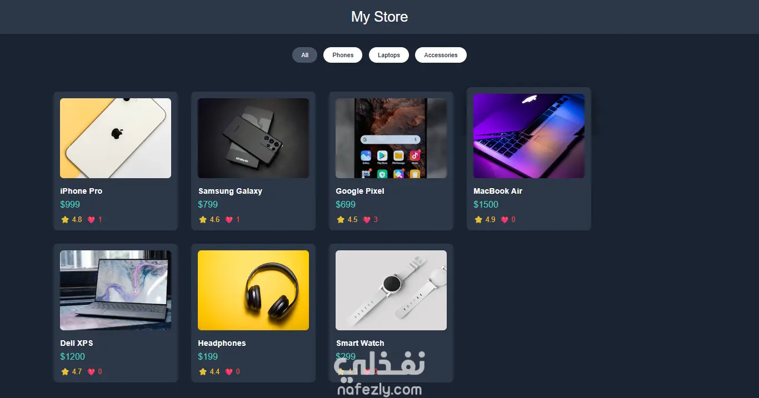759x398 pixels.
Task: Open the Samsung Galaxy product photo
Action: tap(253, 138)
